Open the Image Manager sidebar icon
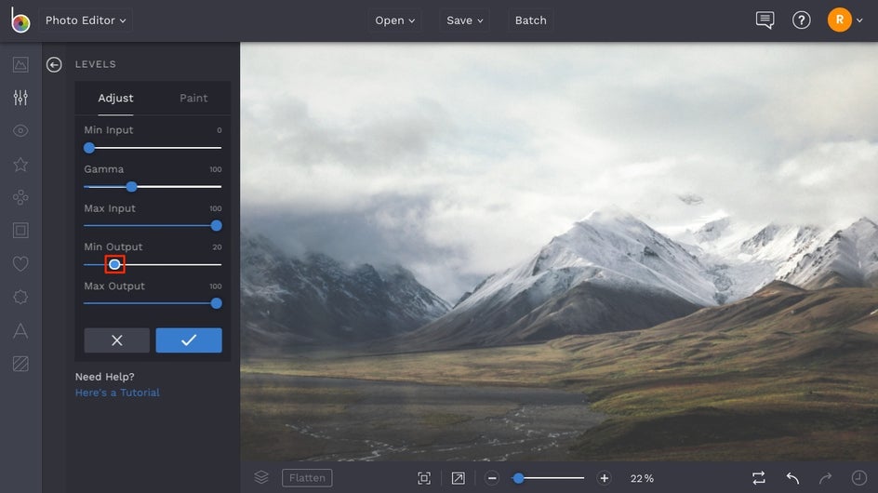The image size is (878, 493). click(x=20, y=64)
